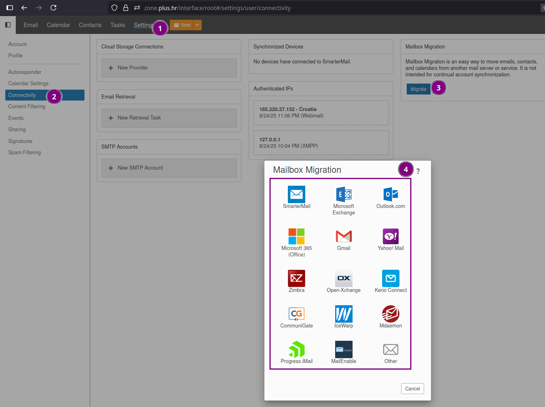Open the Calendar tab
This screenshot has height=407, width=545.
point(58,25)
